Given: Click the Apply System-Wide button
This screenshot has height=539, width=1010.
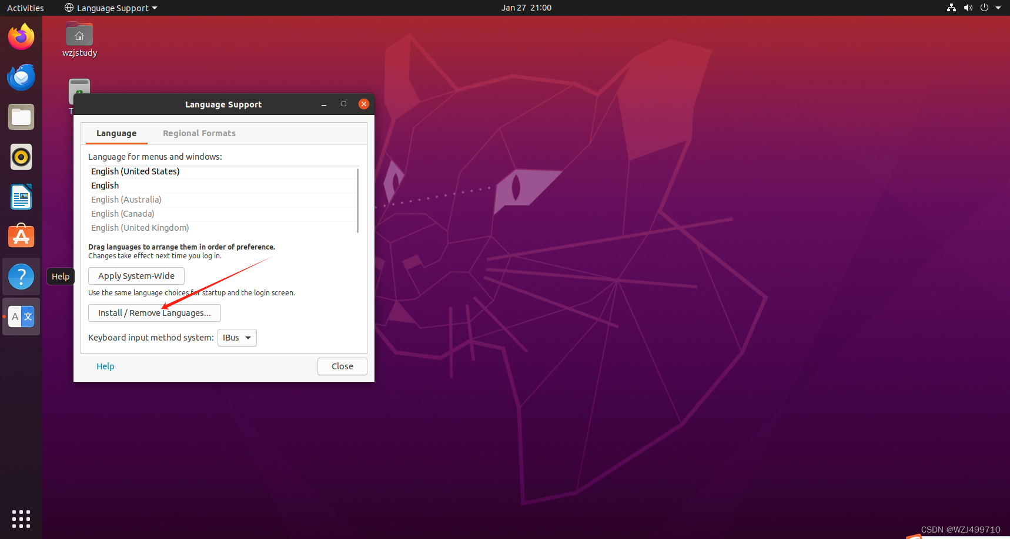Looking at the screenshot, I should (136, 276).
